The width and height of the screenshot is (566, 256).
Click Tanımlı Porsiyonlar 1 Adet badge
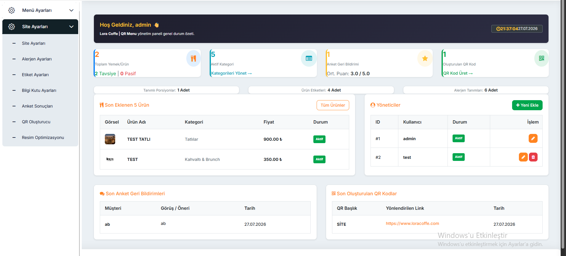tap(166, 90)
